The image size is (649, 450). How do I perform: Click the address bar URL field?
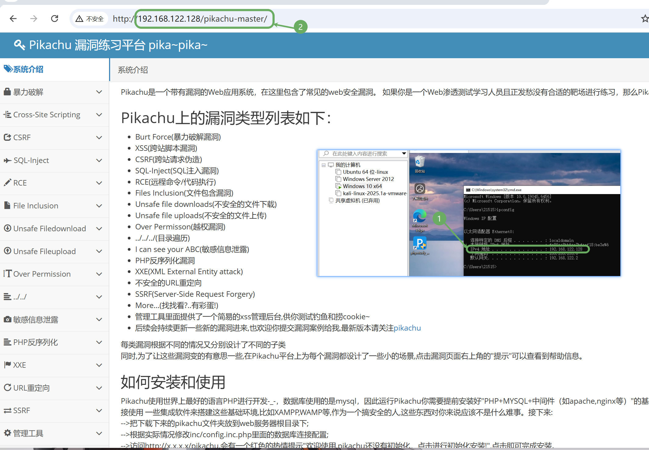tap(190, 19)
